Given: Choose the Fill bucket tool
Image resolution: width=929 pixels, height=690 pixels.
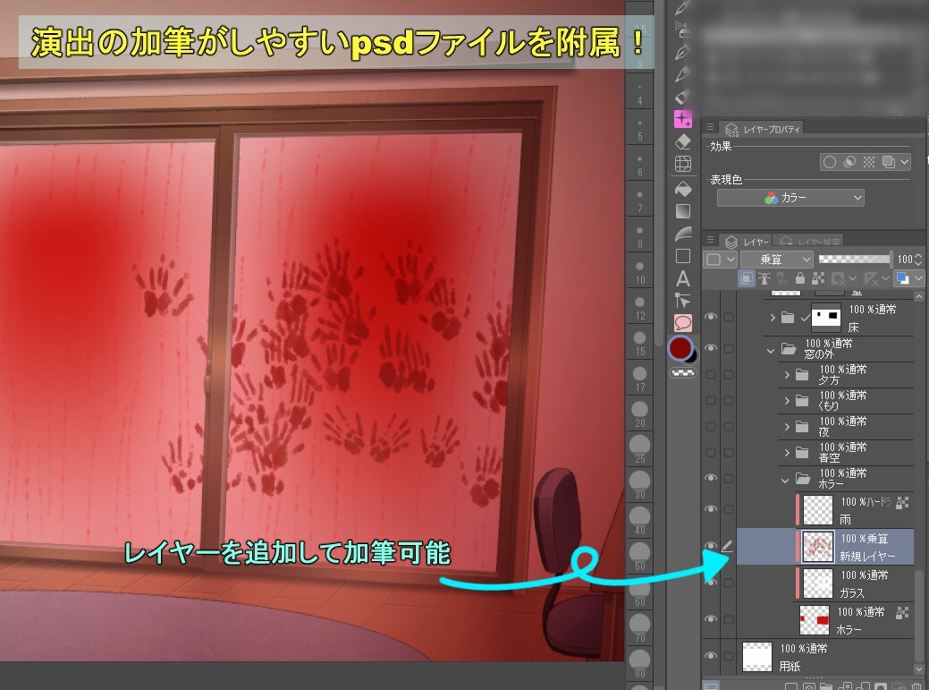Looking at the screenshot, I should (x=683, y=189).
